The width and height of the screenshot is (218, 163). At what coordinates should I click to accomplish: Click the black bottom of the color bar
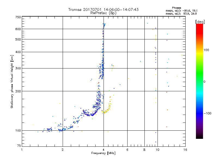(x=199, y=136)
